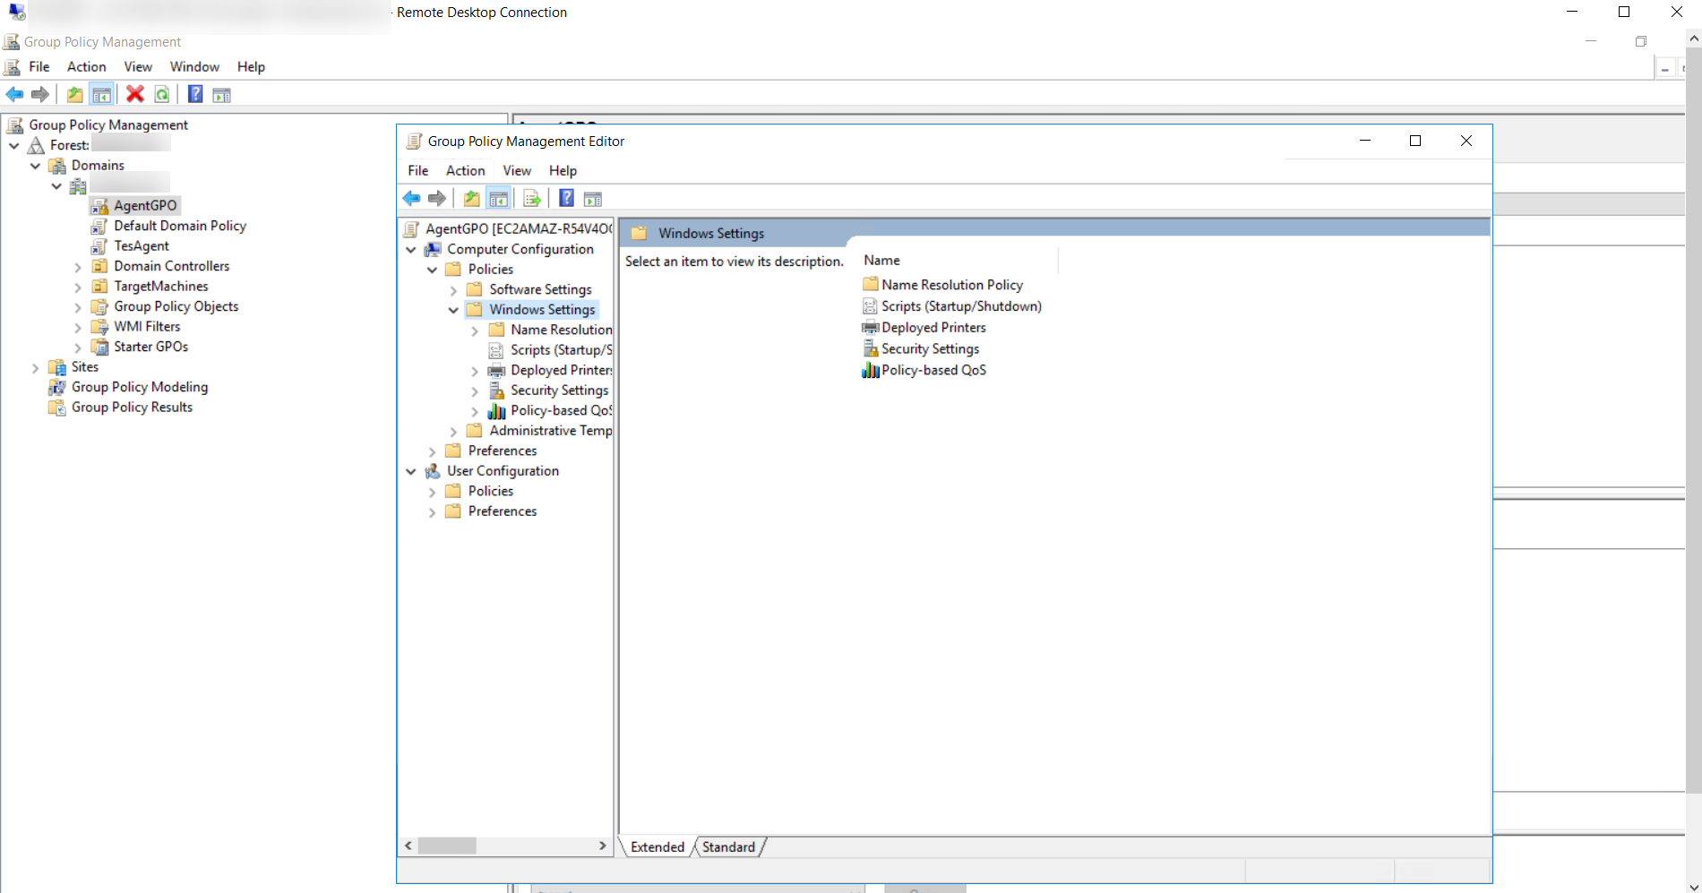This screenshot has width=1702, height=893.
Task: Select the Group Policy Objects container label
Action: click(176, 306)
